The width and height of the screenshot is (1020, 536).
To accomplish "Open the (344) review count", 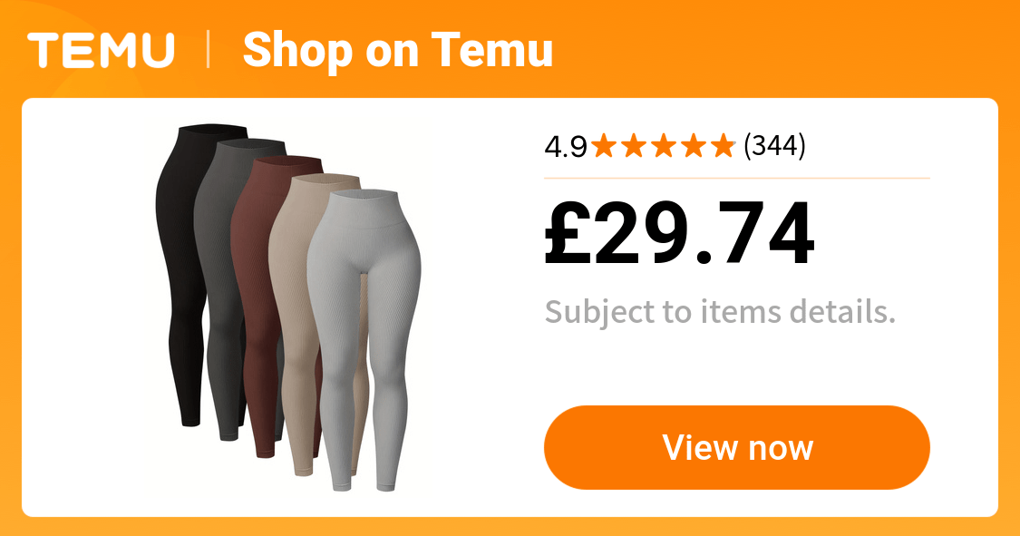I will (775, 146).
